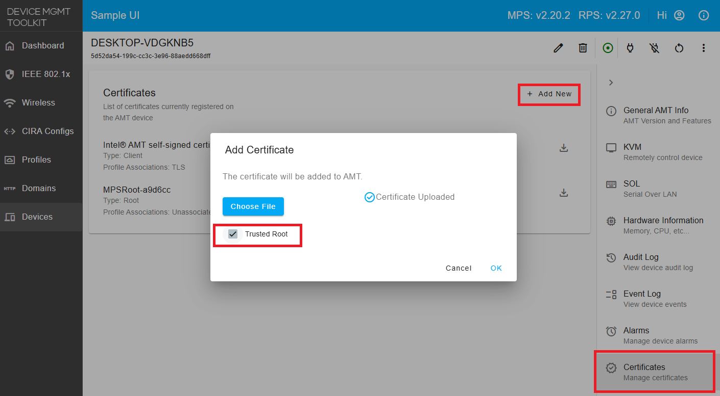Click the RPS: v2.27.0 version text
The image size is (720, 396).
click(609, 15)
